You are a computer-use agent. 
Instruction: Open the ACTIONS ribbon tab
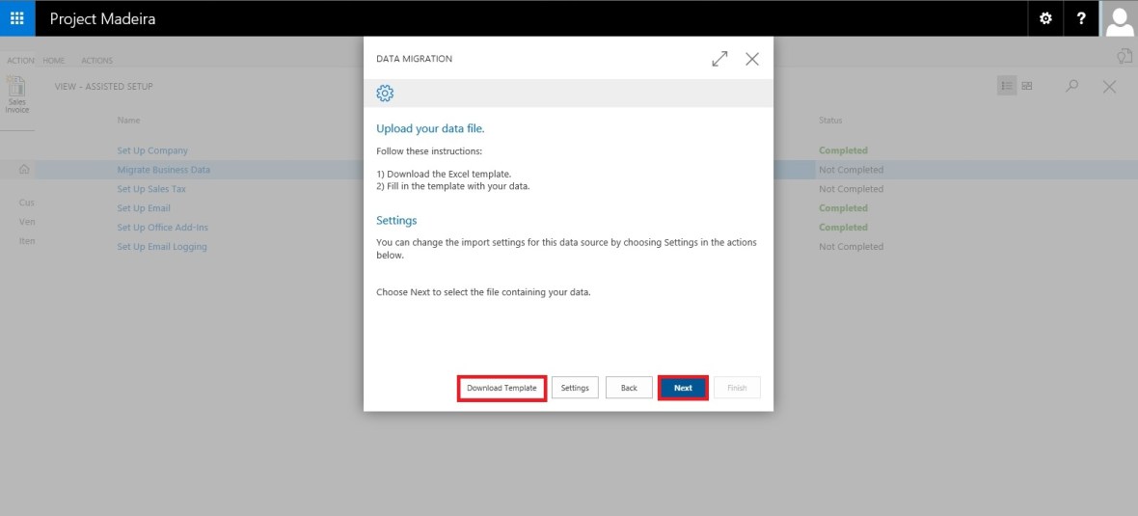96,61
